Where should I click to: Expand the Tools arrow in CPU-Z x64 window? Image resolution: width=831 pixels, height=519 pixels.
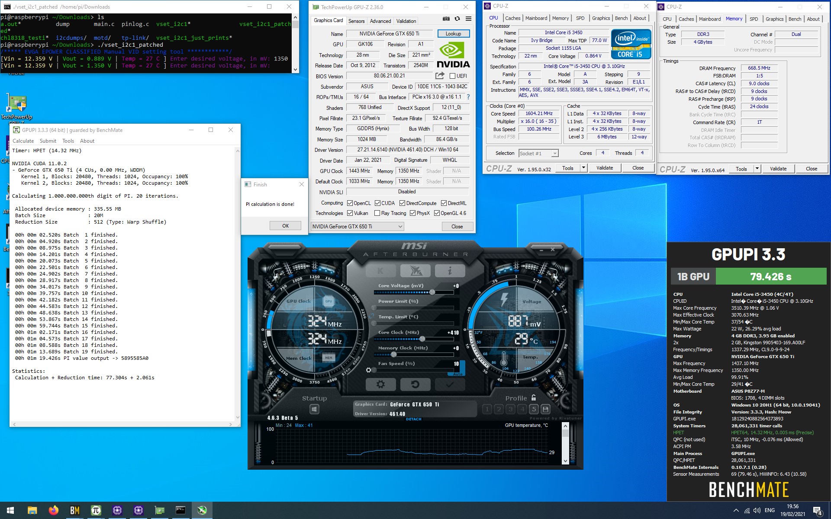(757, 169)
